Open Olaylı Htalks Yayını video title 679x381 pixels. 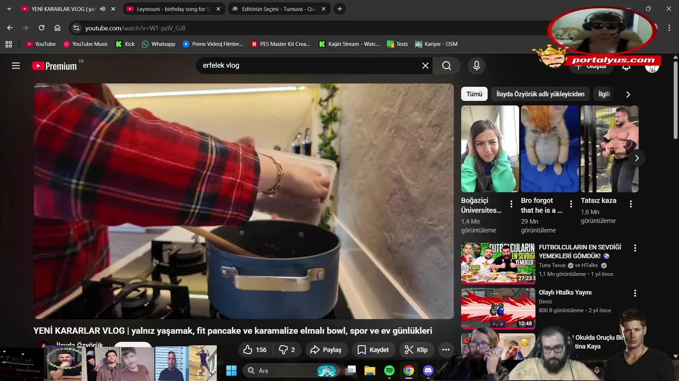[x=565, y=292]
